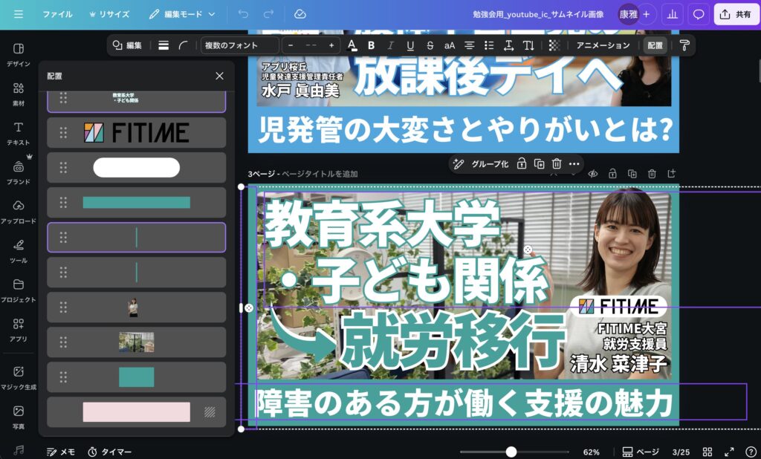The width and height of the screenshot is (761, 459).
Task: Expand the 編集モード dropdown
Action: (x=182, y=14)
